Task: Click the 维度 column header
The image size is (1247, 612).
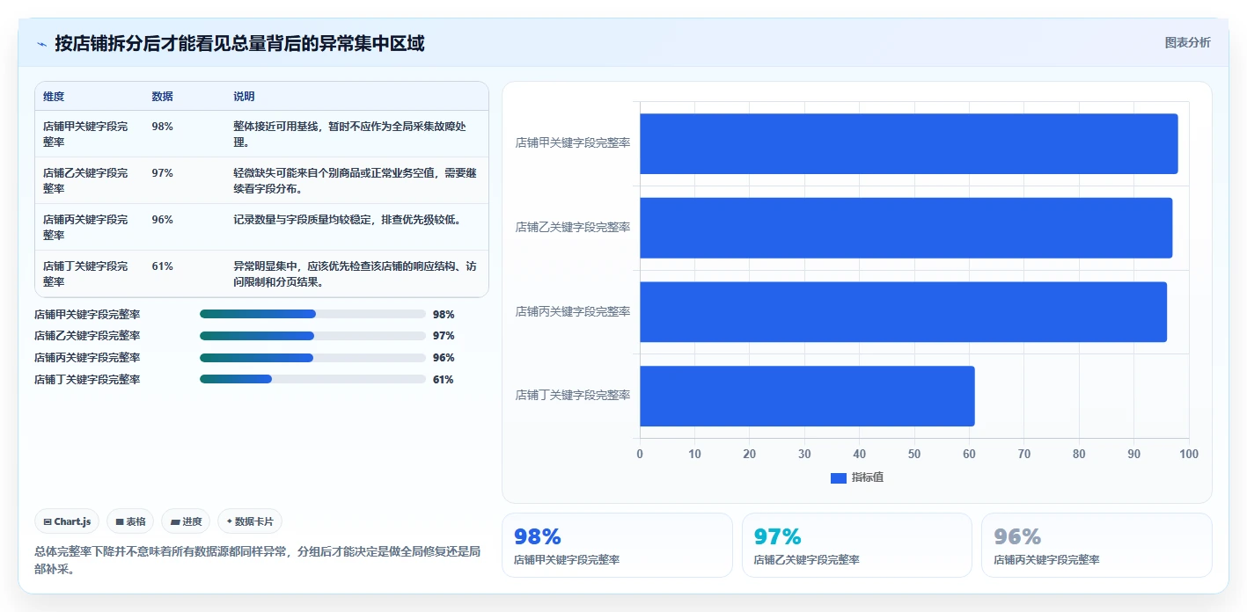Action: point(54,97)
